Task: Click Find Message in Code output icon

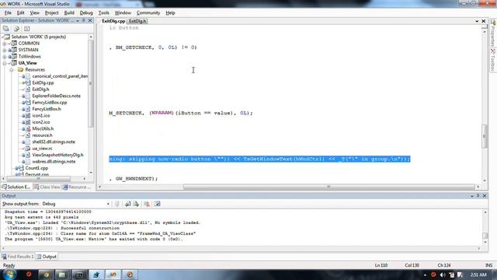Action: (117, 204)
